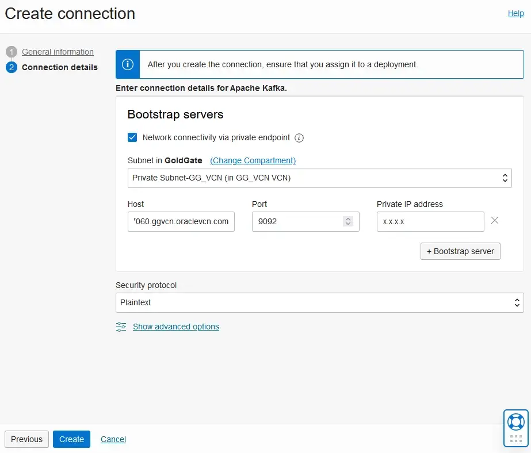Expand the Security protocol dropdown
531x453 pixels.
tap(319, 302)
